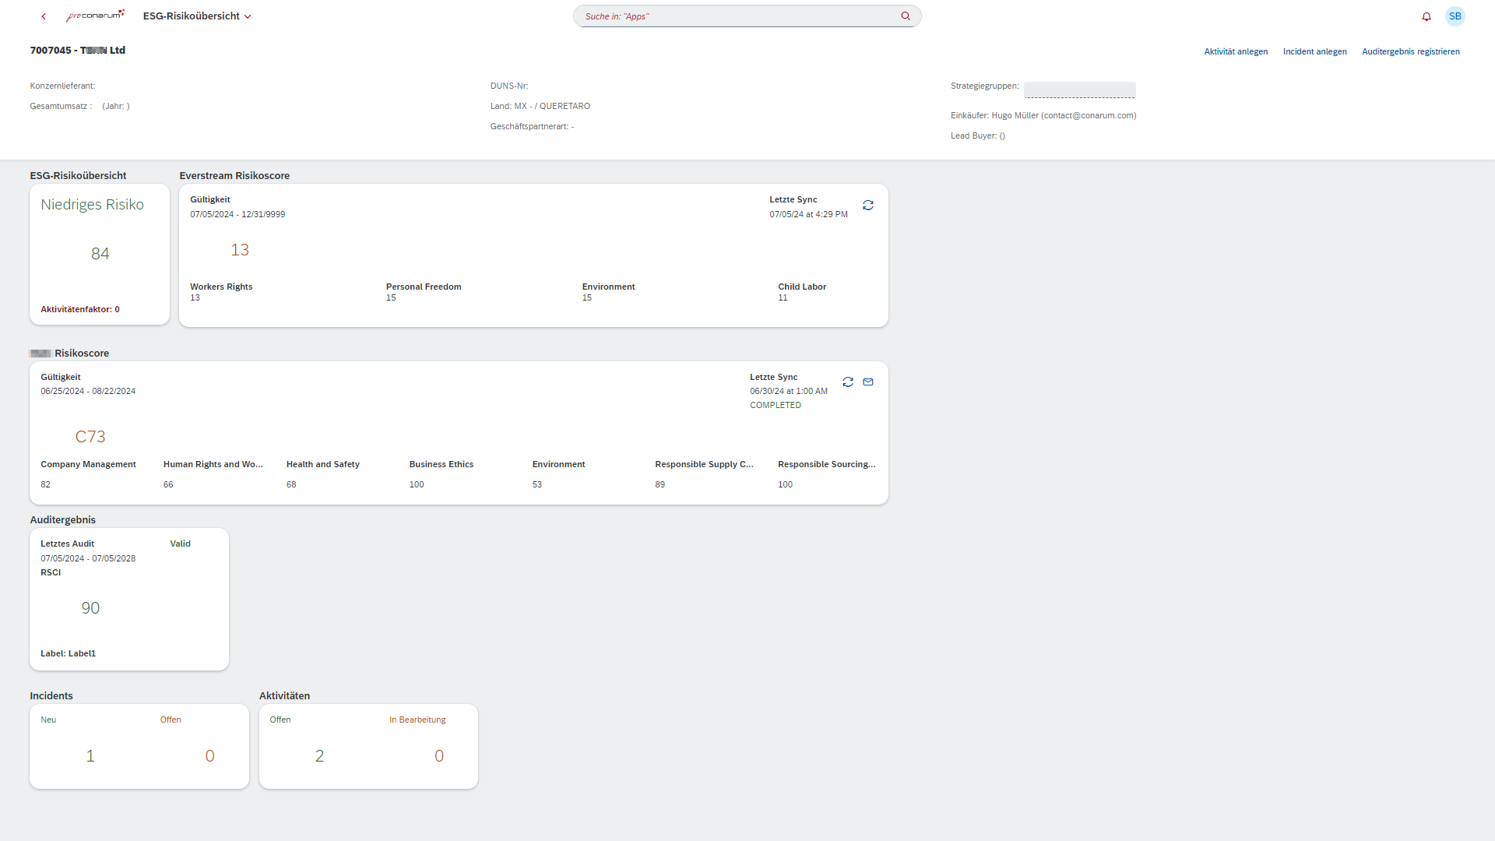Refresh the Everstream Risikoscore sync
The width and height of the screenshot is (1495, 841).
coord(867,206)
